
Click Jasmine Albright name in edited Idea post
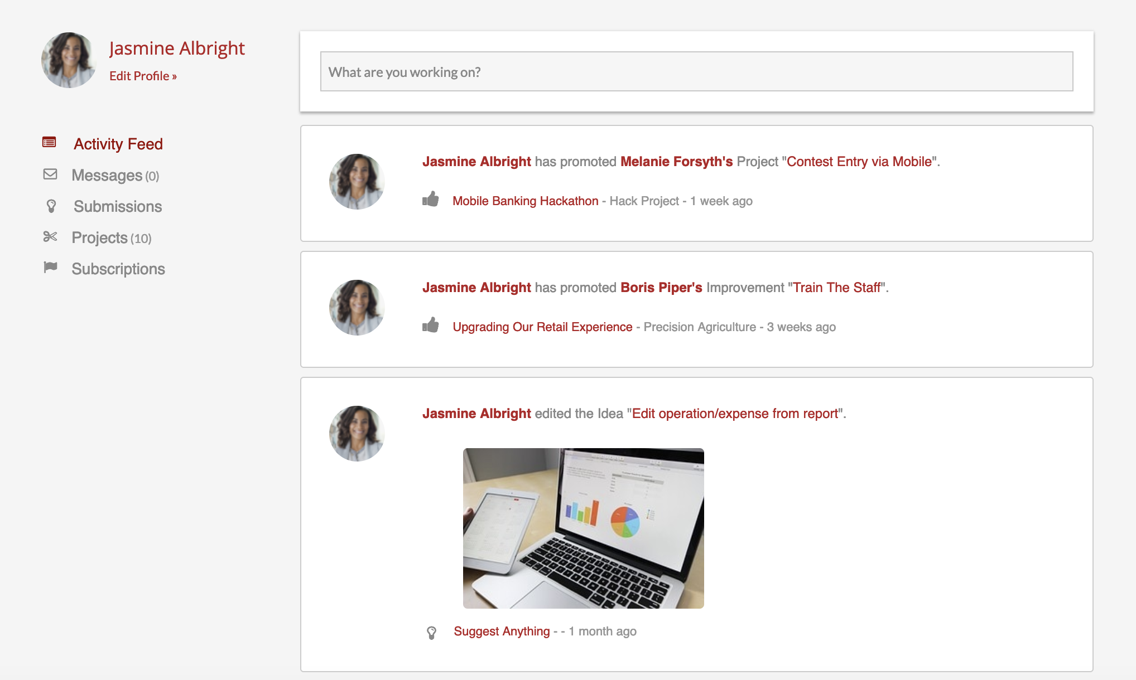[476, 414]
